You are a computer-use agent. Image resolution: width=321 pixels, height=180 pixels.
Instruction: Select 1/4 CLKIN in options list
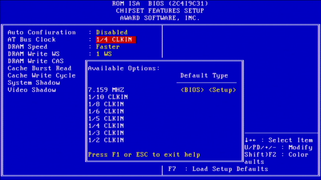(106, 126)
